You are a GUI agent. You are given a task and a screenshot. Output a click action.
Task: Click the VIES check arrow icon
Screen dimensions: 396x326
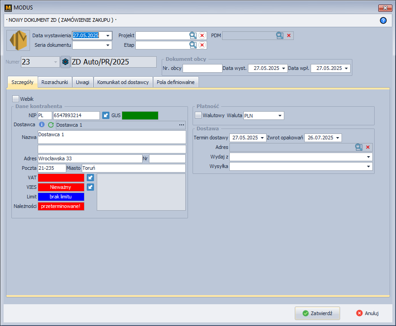[90, 187]
